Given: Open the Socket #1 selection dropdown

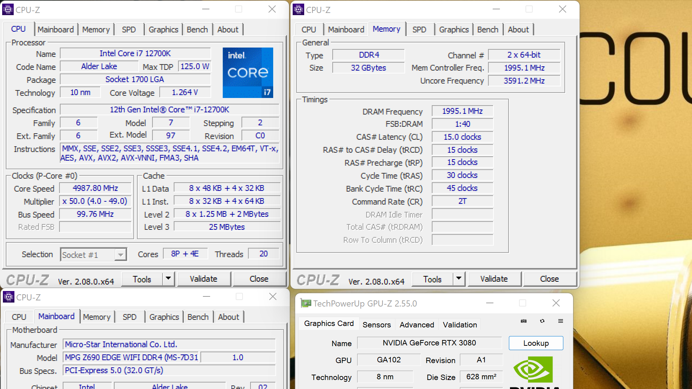Looking at the screenshot, I should [121, 255].
